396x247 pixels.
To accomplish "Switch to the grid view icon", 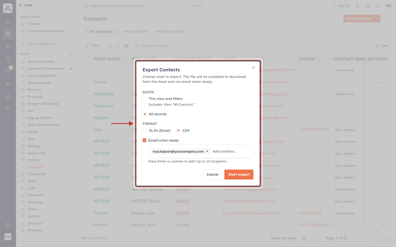I will point(127,46).
